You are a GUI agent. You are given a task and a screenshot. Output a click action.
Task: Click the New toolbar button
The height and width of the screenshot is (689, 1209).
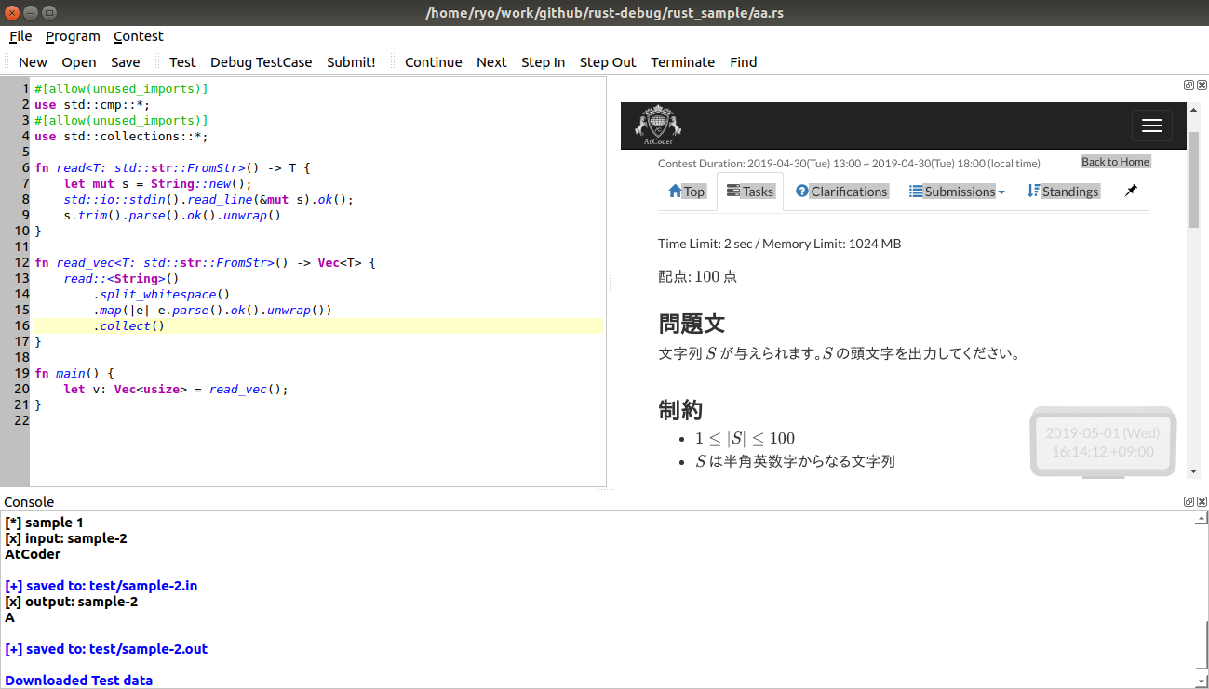[33, 62]
